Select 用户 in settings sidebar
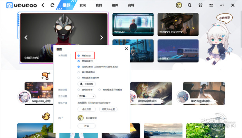This screenshot has height=138, width=242. click(60, 118)
